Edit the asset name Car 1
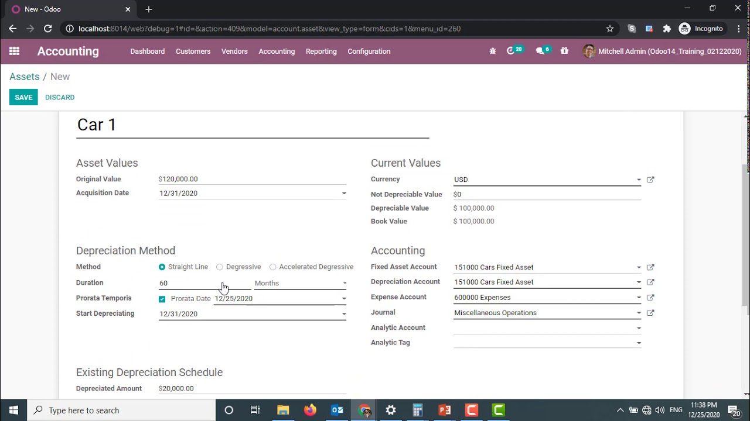This screenshot has width=750, height=421. tap(253, 125)
